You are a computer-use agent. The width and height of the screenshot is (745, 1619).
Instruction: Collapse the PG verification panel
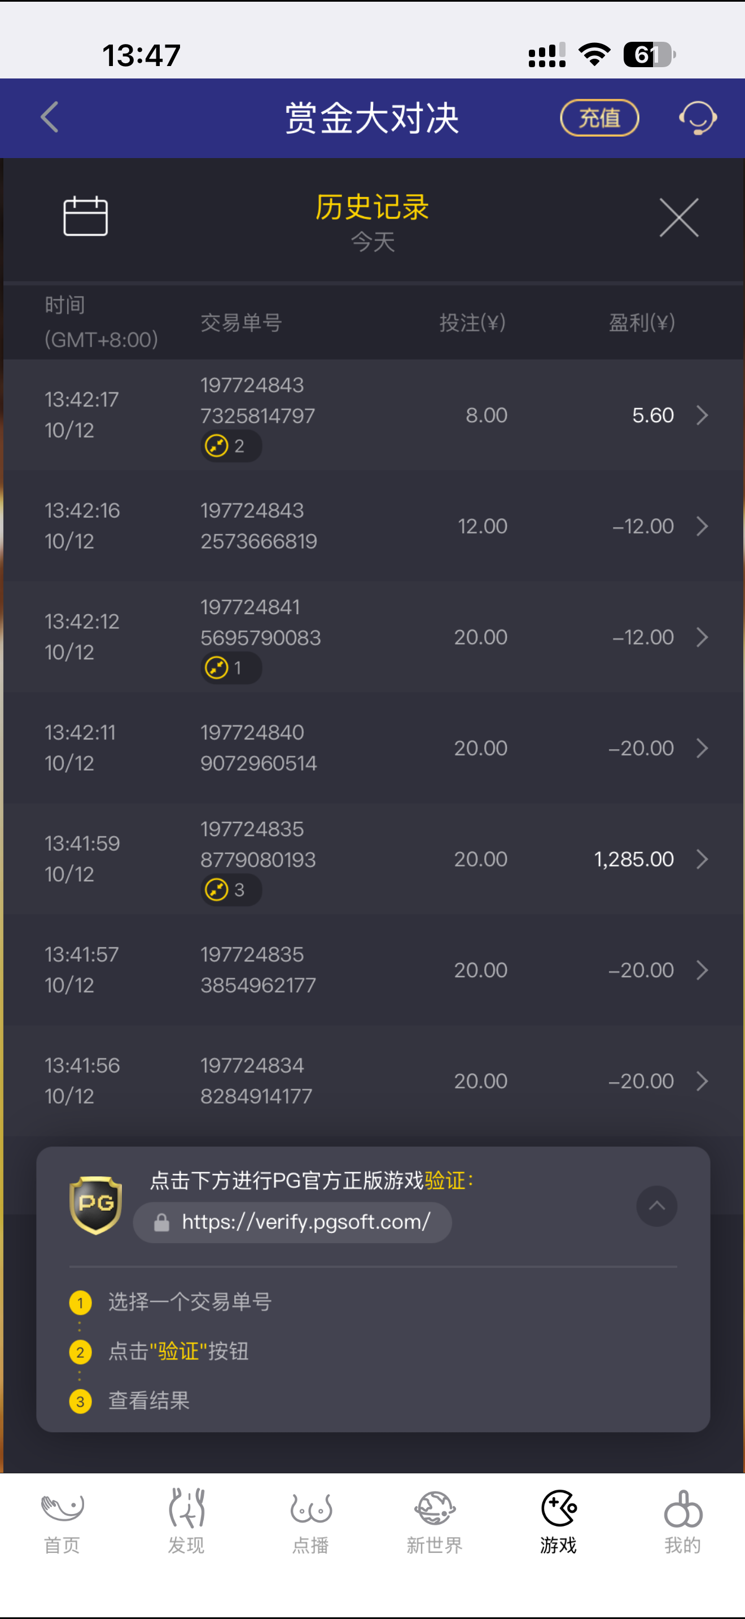tap(656, 1206)
